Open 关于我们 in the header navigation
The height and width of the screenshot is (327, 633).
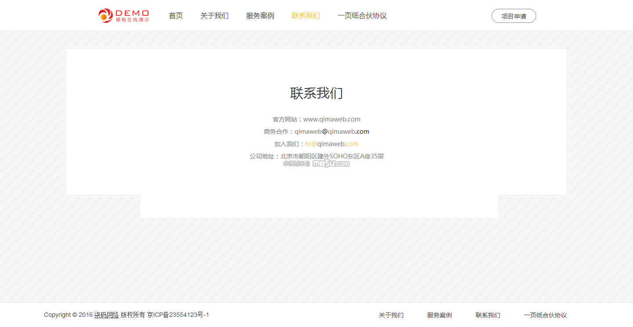point(215,16)
